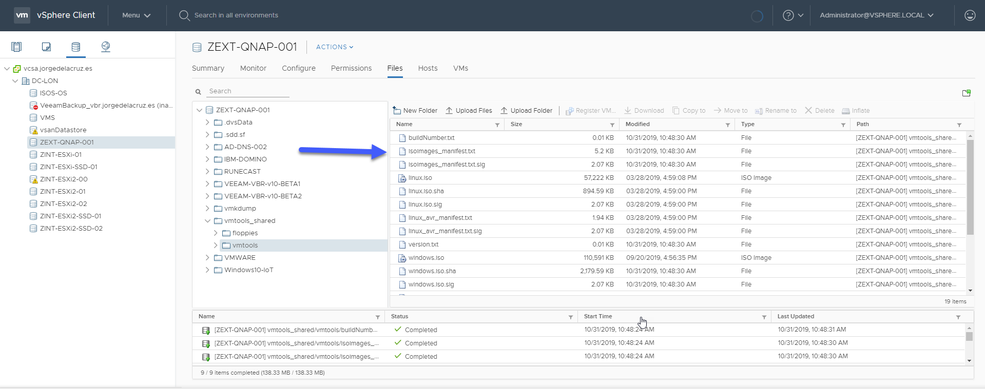
Task: Filter tasks by Last Updated column
Action: tap(958, 317)
